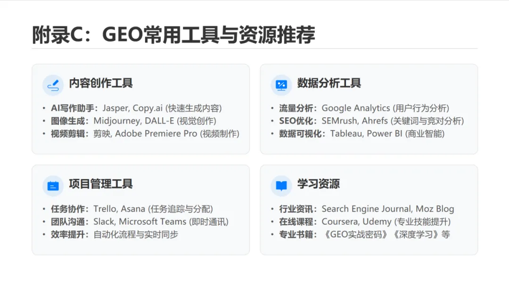Click the 数据可视化 Tableau bullet line
The width and height of the screenshot is (509, 286).
(x=361, y=134)
